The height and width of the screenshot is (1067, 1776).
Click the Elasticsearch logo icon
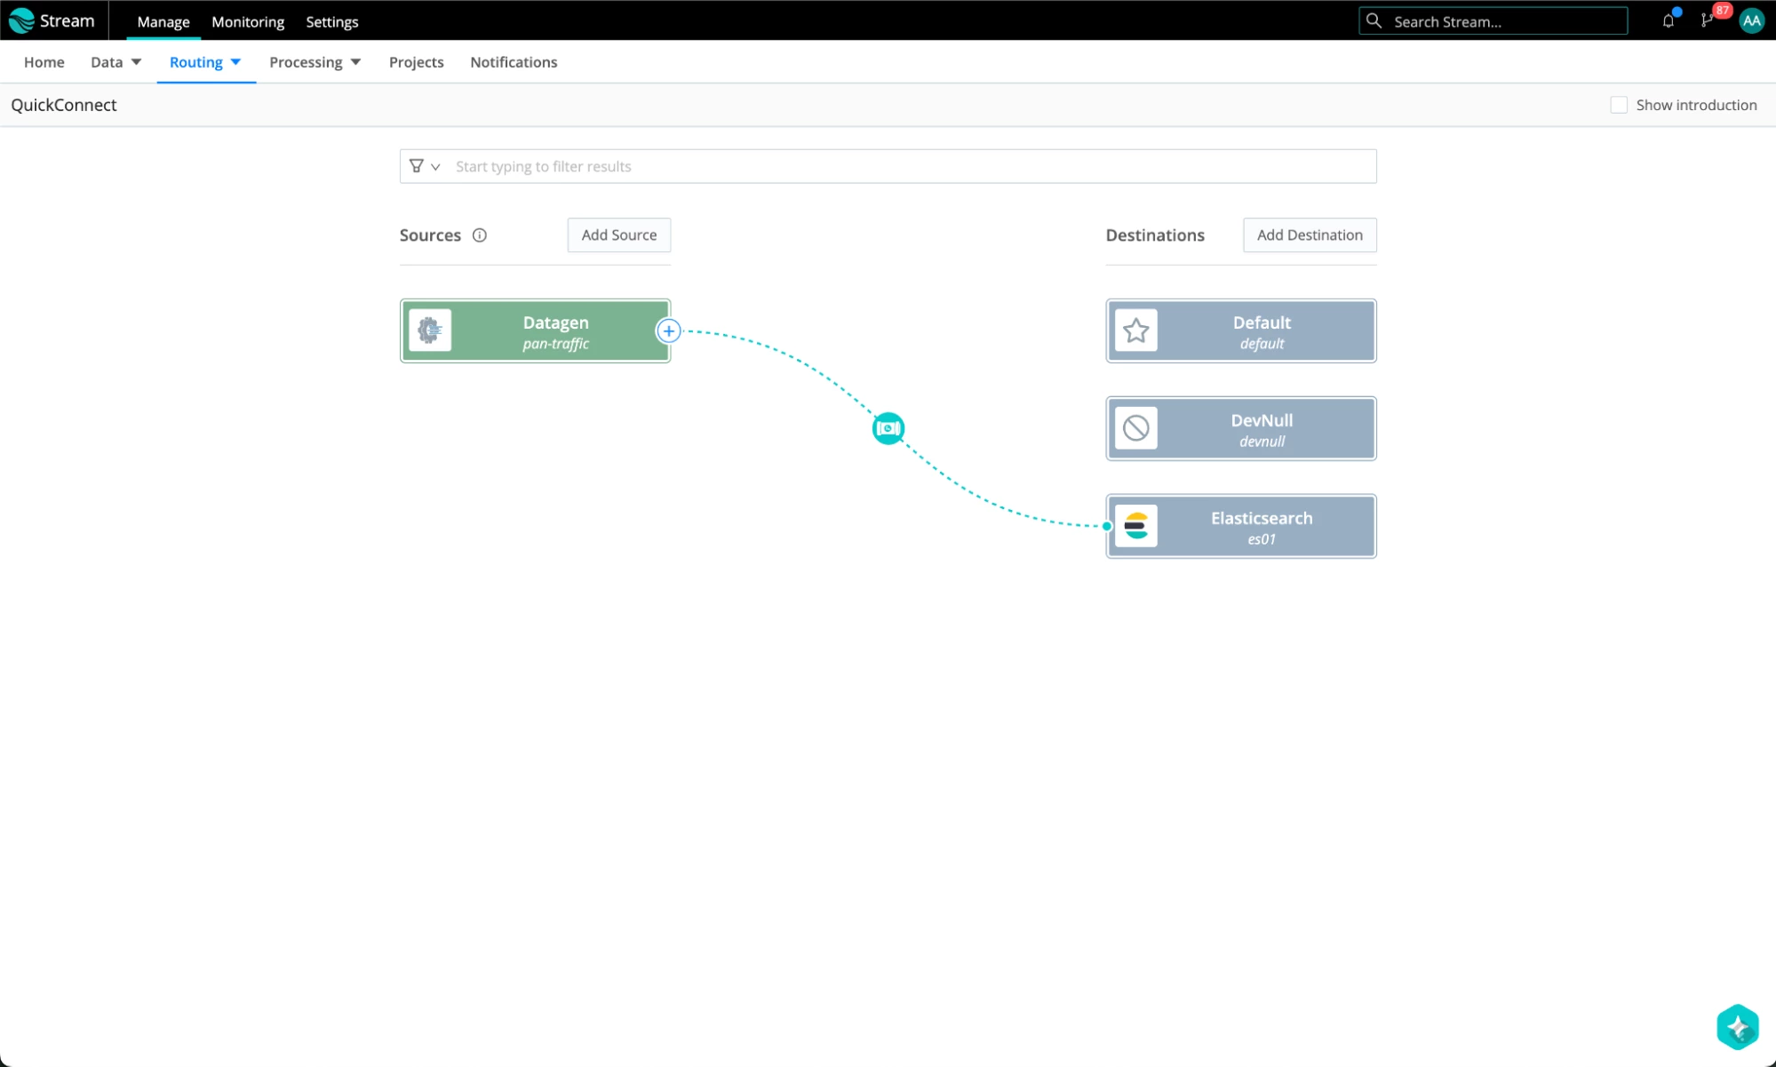(1136, 526)
